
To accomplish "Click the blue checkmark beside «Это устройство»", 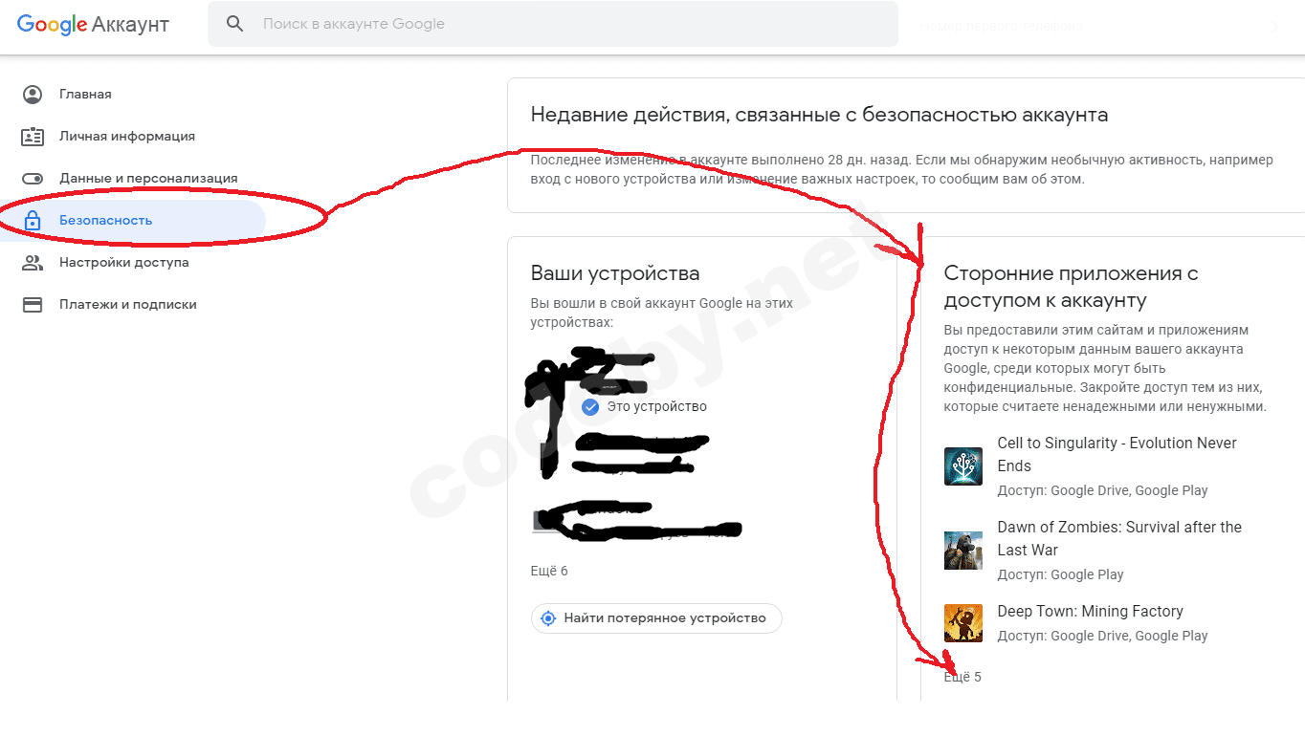I will (x=590, y=406).
